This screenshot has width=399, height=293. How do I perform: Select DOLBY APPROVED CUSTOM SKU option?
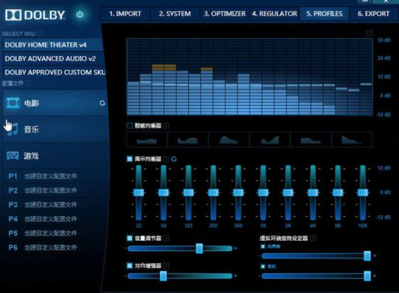pos(53,72)
